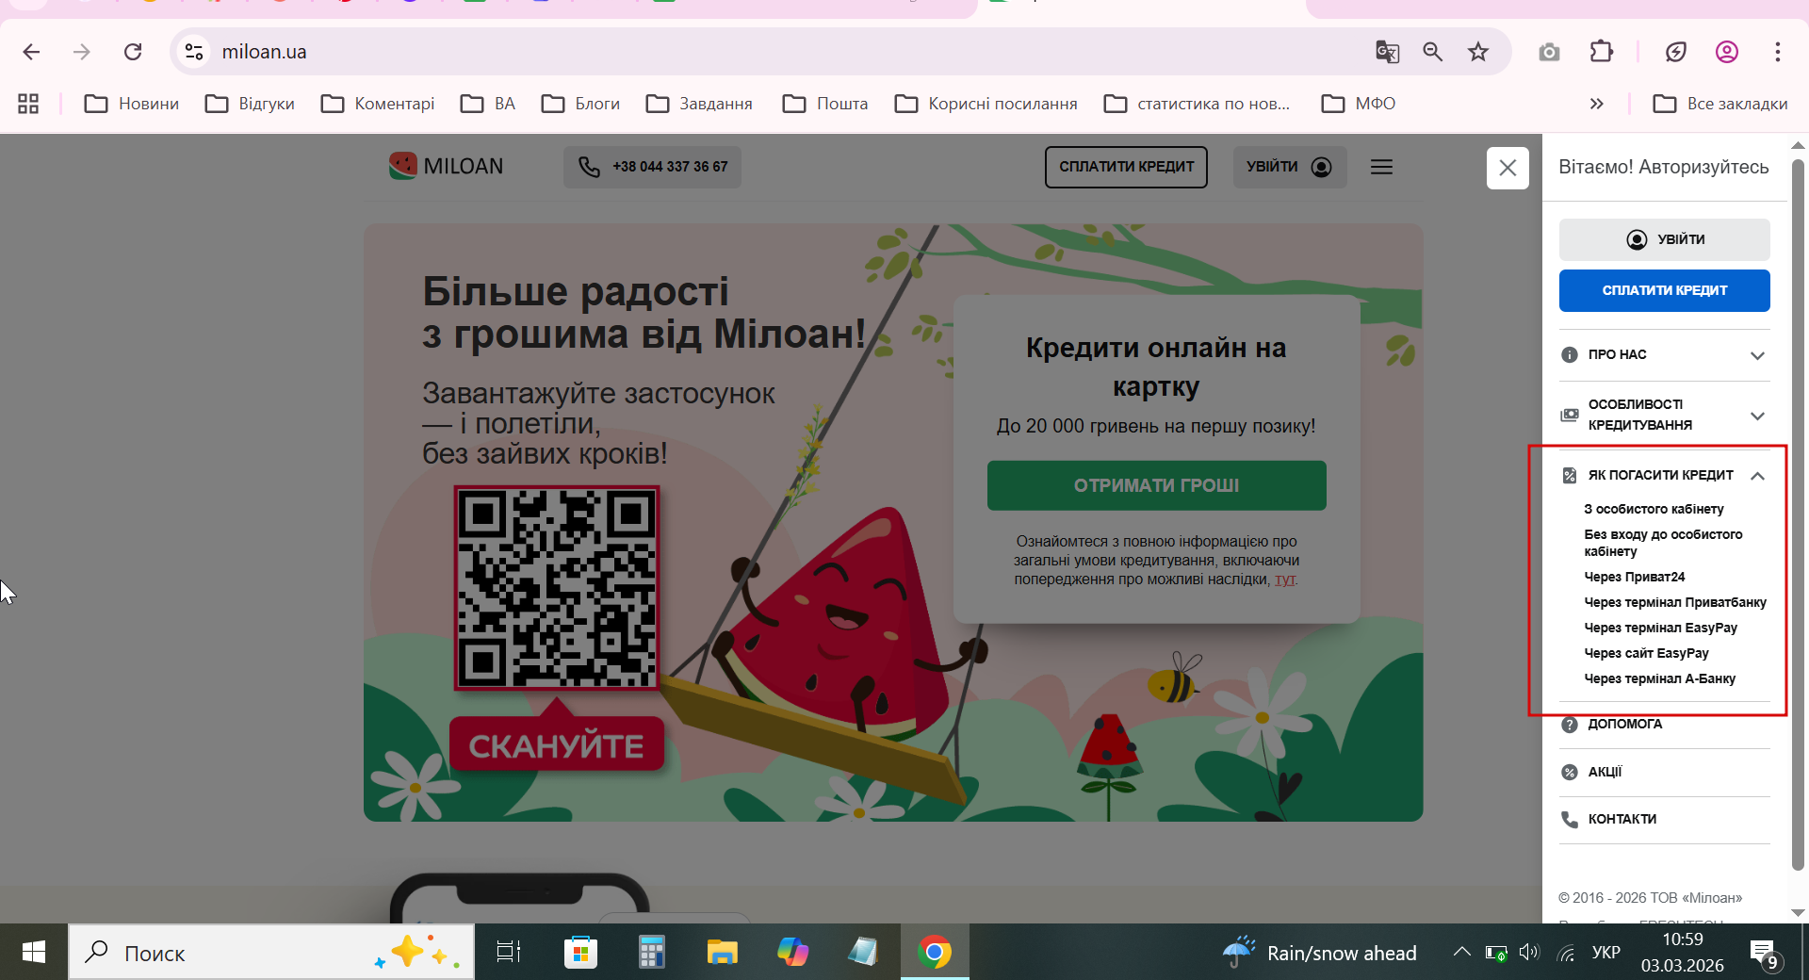Image resolution: width=1809 pixels, height=980 pixels.
Task: Open the З особистого кабінету link
Action: pos(1654,509)
